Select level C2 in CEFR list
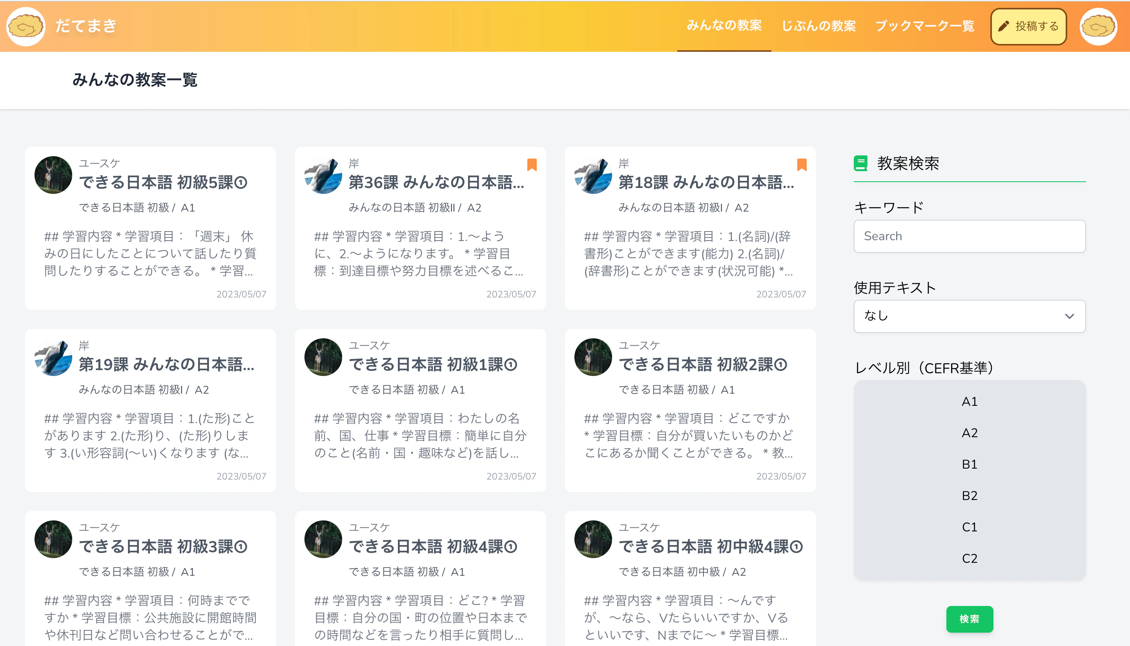The width and height of the screenshot is (1130, 646). [x=970, y=558]
